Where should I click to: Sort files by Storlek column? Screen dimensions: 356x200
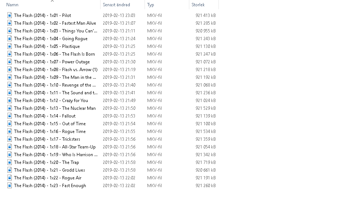click(x=198, y=5)
